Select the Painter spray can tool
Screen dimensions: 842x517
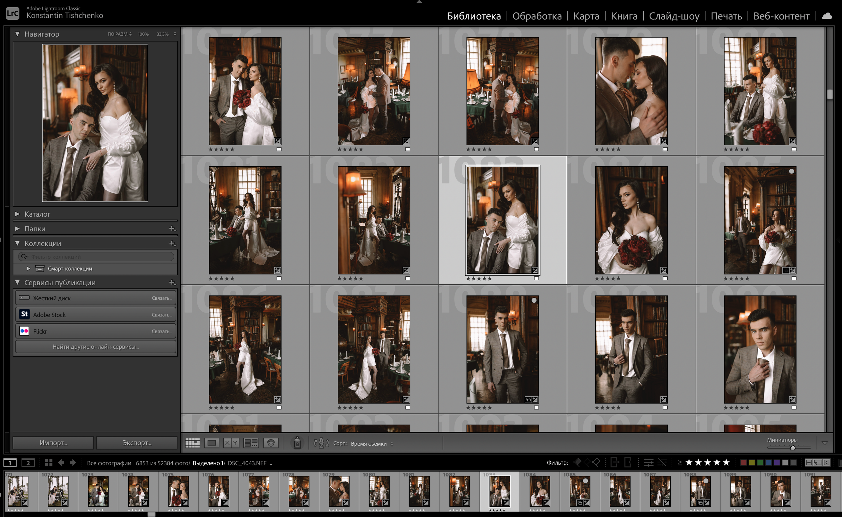pos(297,443)
